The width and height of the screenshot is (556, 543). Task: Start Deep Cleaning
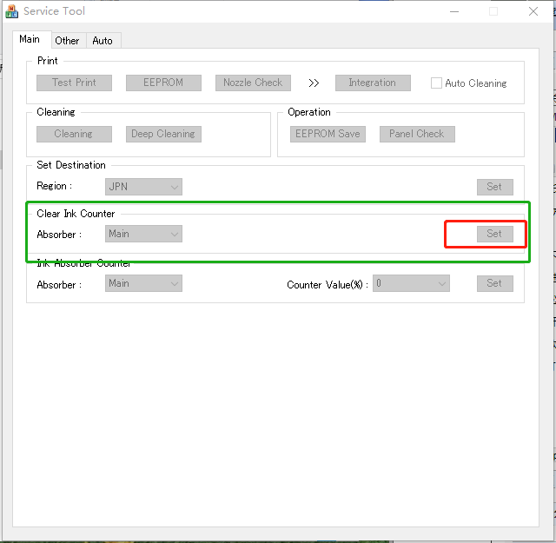coord(163,134)
